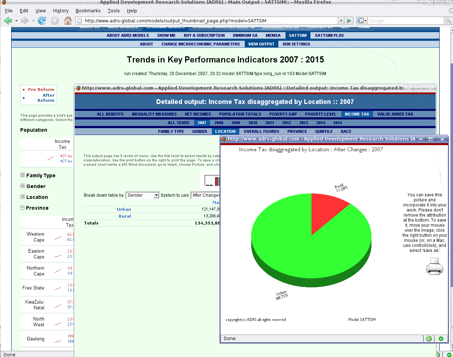Click the green Go arrow beside the address bar
The image size is (453, 357).
349,20
